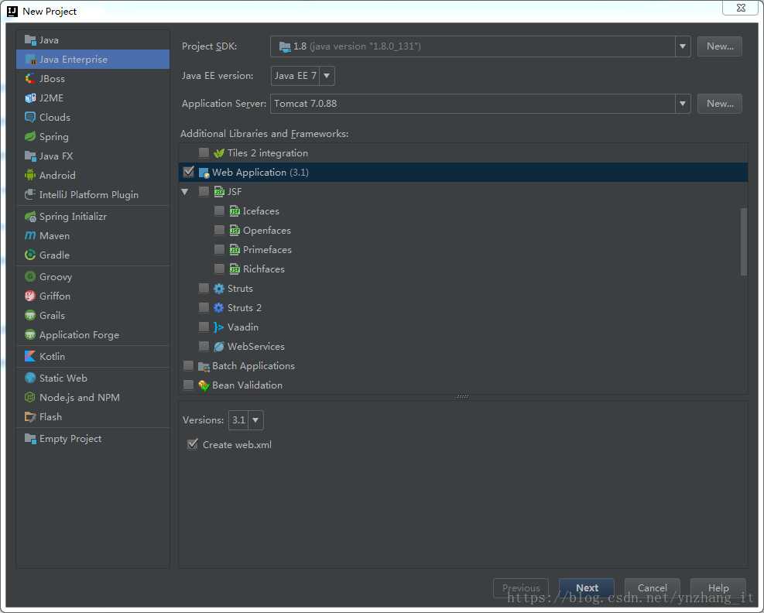Click the J2ME icon
Viewport: 764px width, 613px height.
pyautogui.click(x=30, y=98)
